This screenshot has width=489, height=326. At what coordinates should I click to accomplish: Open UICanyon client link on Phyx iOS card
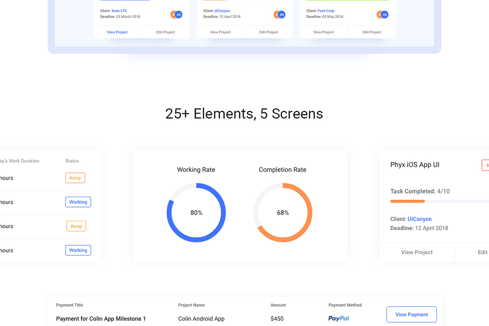coord(420,219)
